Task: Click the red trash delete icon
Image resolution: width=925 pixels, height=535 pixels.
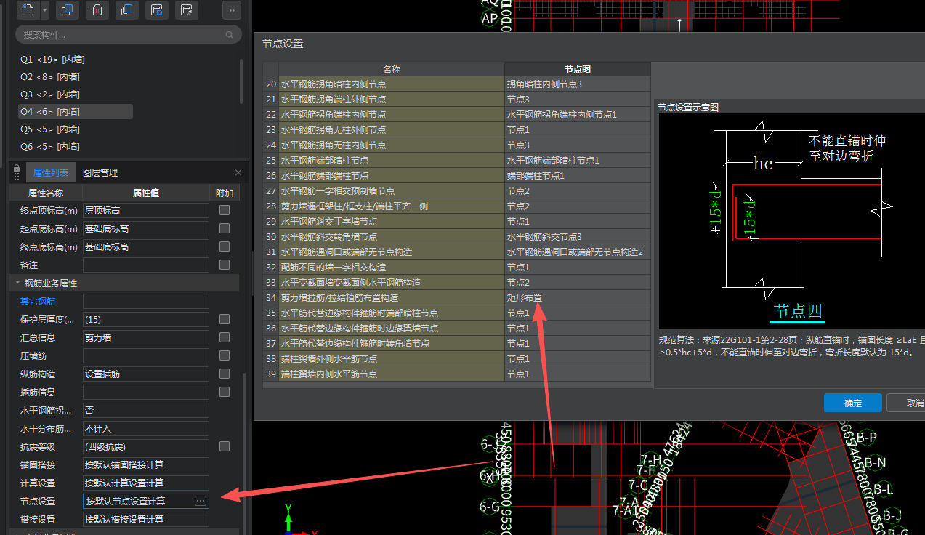Action: (x=97, y=9)
